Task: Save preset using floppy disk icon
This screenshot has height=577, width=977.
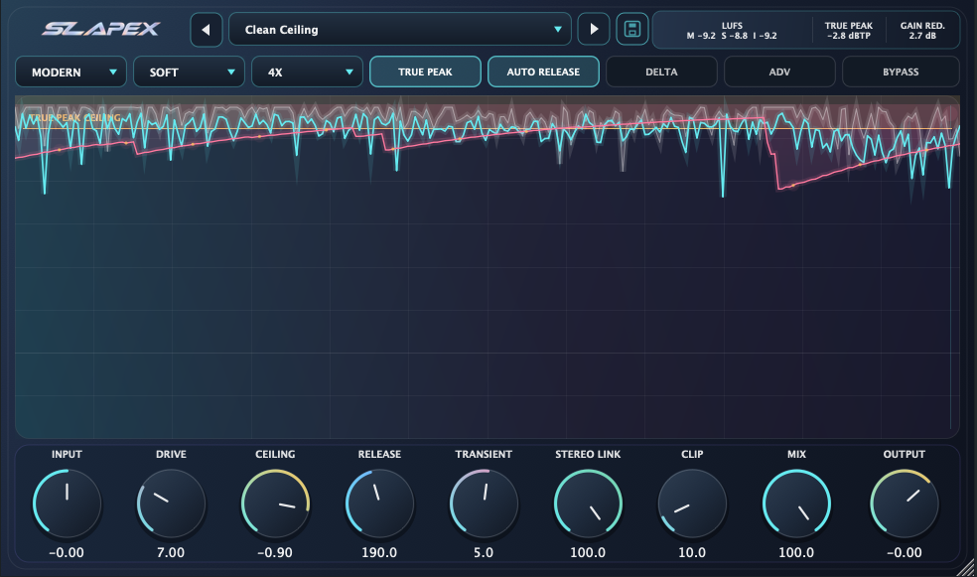Action: (x=632, y=29)
